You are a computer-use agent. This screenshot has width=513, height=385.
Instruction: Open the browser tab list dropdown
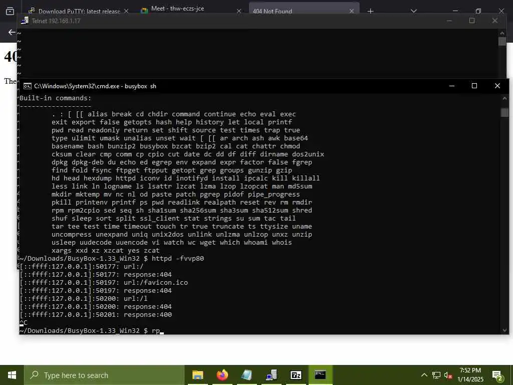click(x=413, y=11)
